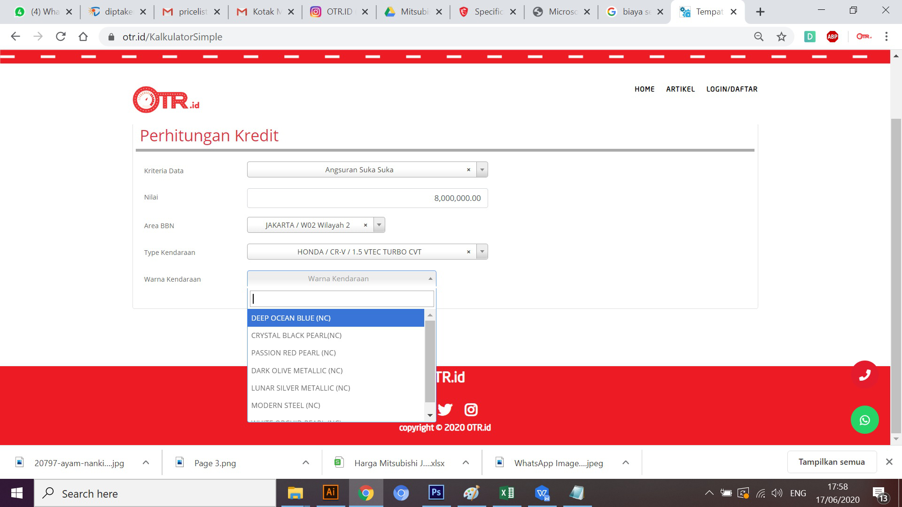This screenshot has width=902, height=507.
Task: Reload the page with refresh icon
Action: coord(61,37)
